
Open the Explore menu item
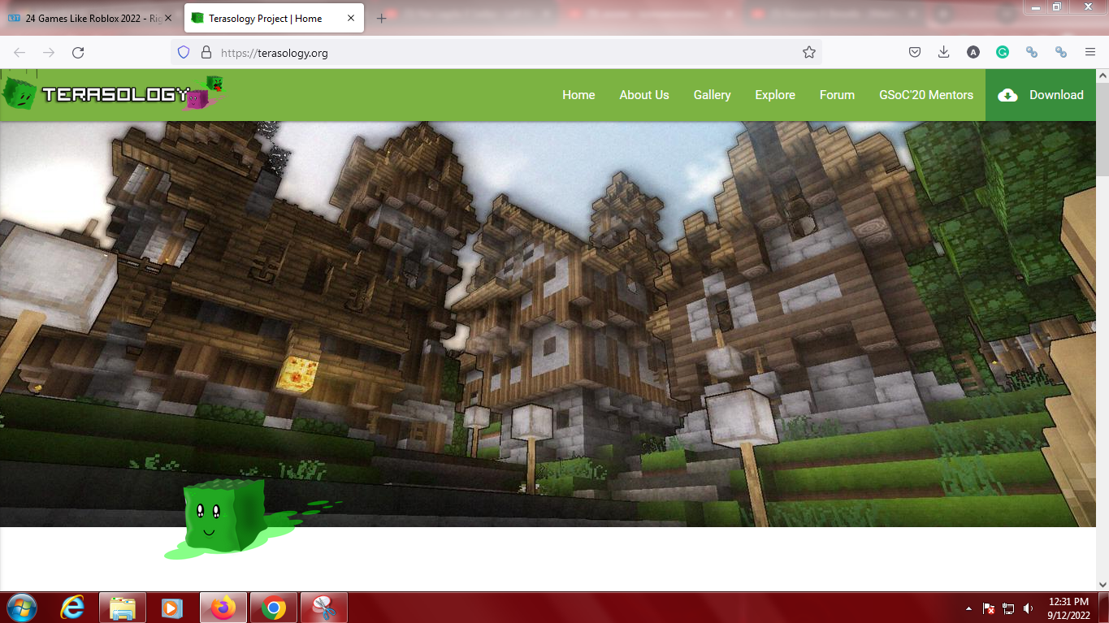point(775,95)
